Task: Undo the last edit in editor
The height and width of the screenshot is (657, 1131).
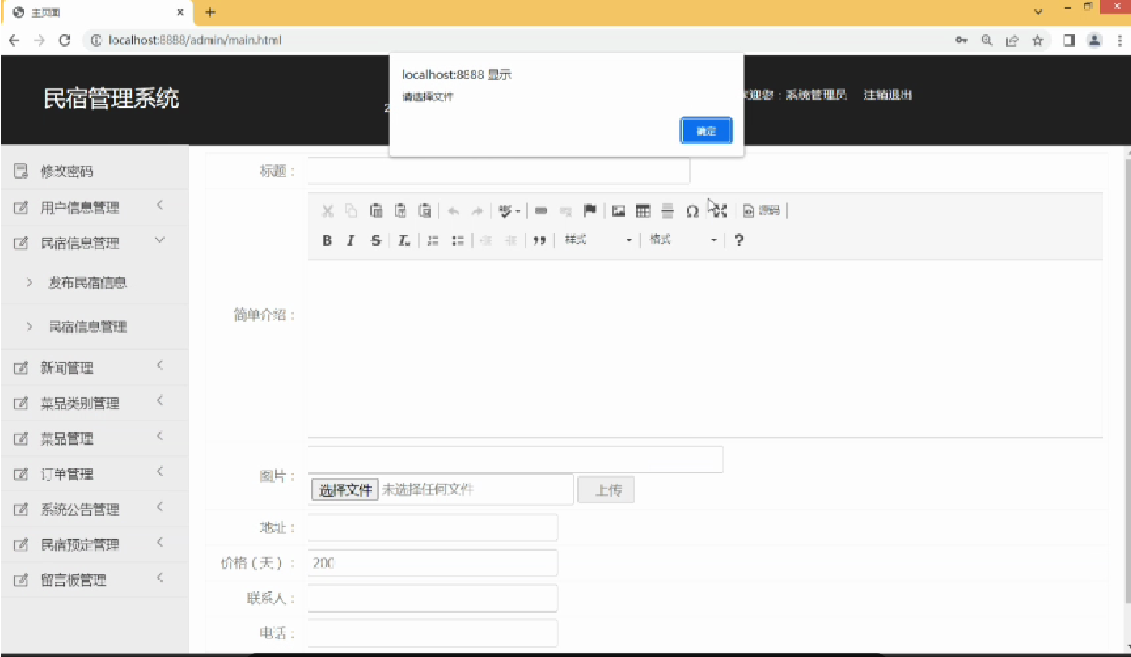Action: pos(453,211)
